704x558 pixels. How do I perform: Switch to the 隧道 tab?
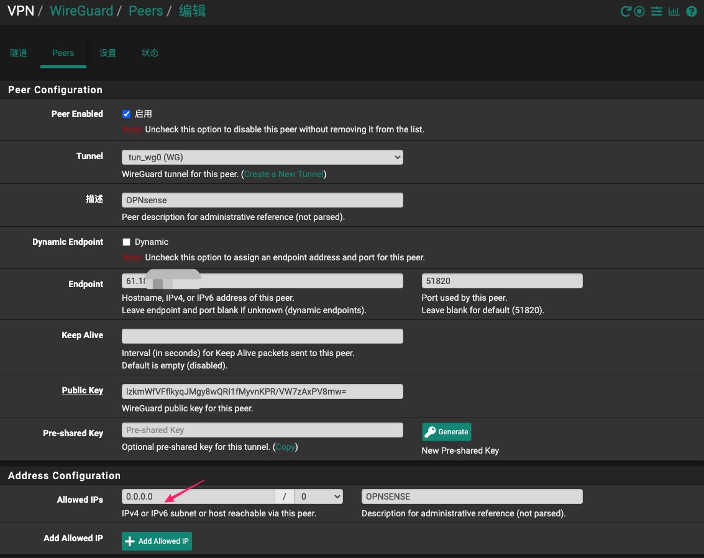pos(19,53)
